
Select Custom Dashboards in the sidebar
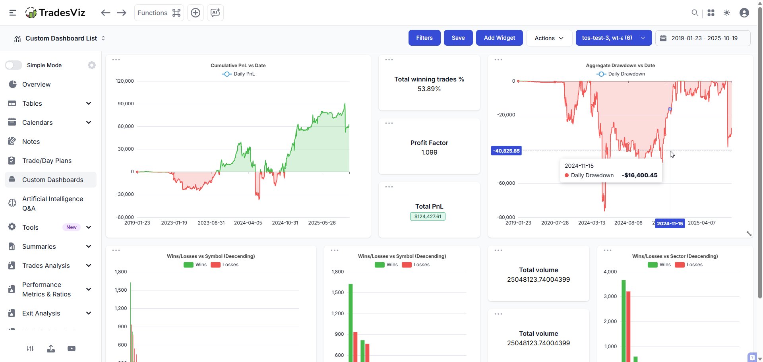click(x=51, y=180)
